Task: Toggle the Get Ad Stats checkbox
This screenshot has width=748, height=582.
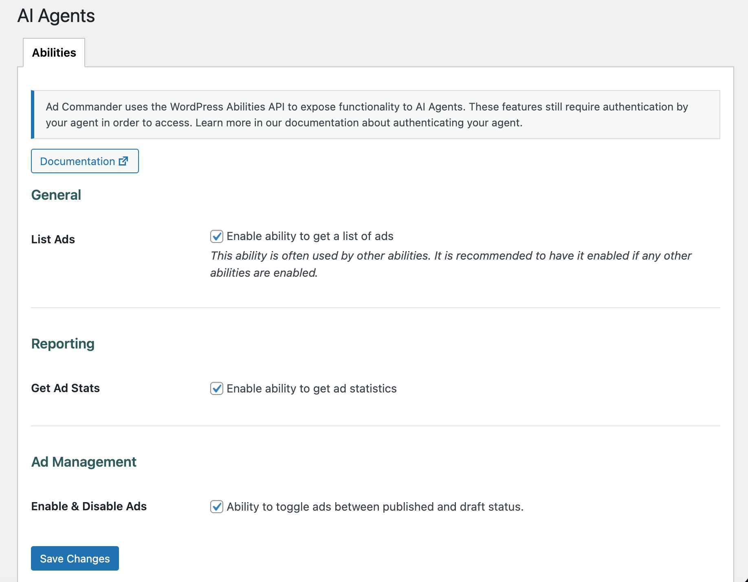Action: [x=216, y=388]
